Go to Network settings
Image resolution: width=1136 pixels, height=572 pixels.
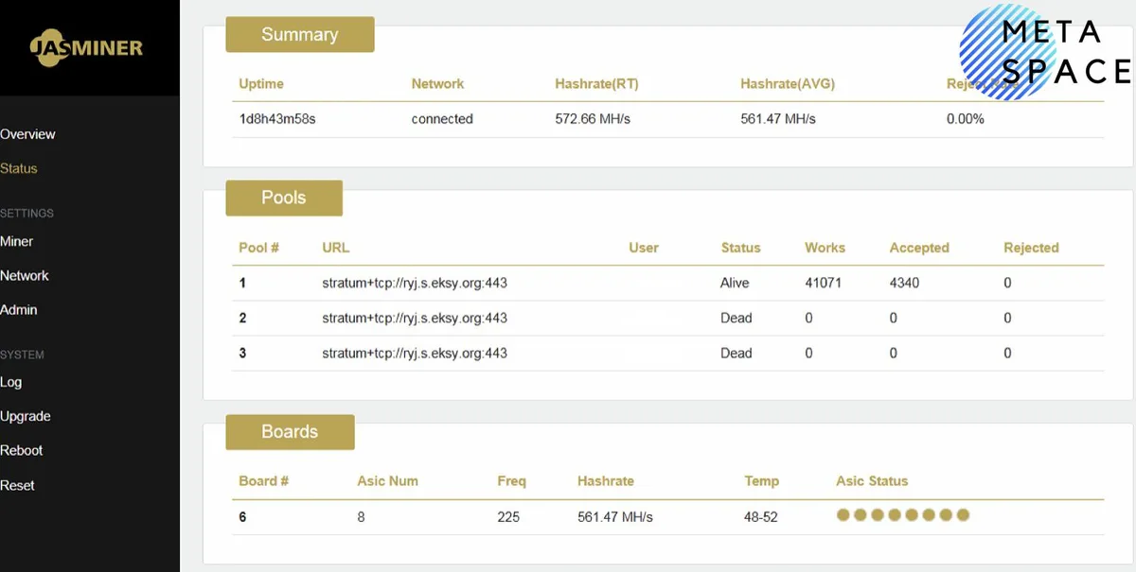[25, 275]
